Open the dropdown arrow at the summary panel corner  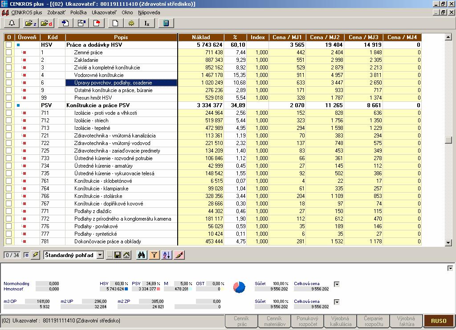[x=450, y=268]
